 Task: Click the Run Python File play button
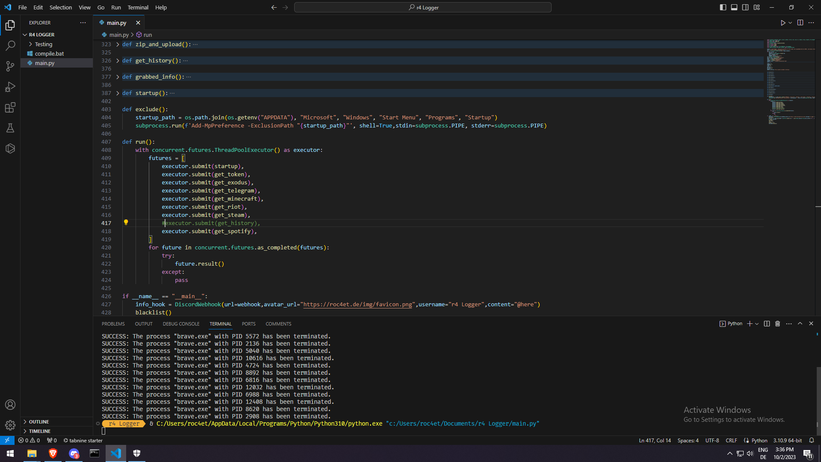(x=783, y=23)
